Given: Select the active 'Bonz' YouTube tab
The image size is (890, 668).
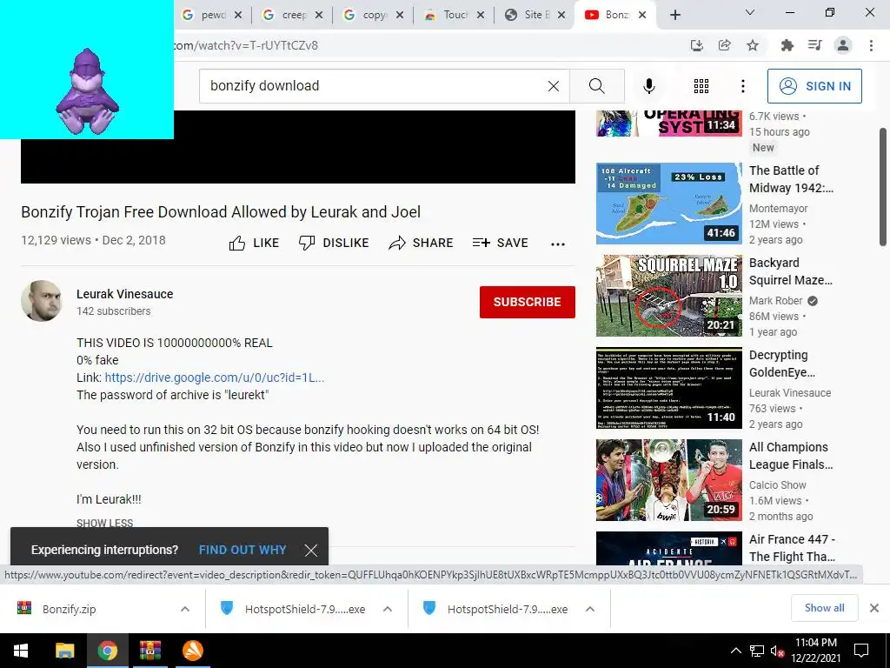Looking at the screenshot, I should point(614,15).
